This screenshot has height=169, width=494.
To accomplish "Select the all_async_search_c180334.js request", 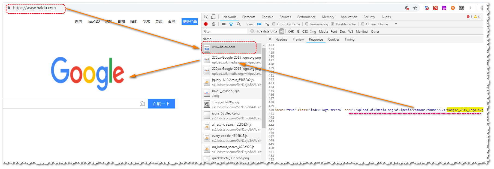I will click(232, 127).
